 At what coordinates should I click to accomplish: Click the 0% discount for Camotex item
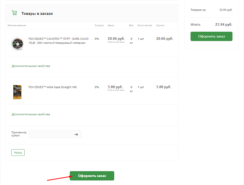point(97,39)
